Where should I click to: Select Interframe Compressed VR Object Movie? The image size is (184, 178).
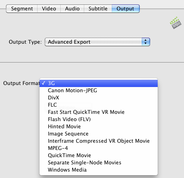coord(99,141)
